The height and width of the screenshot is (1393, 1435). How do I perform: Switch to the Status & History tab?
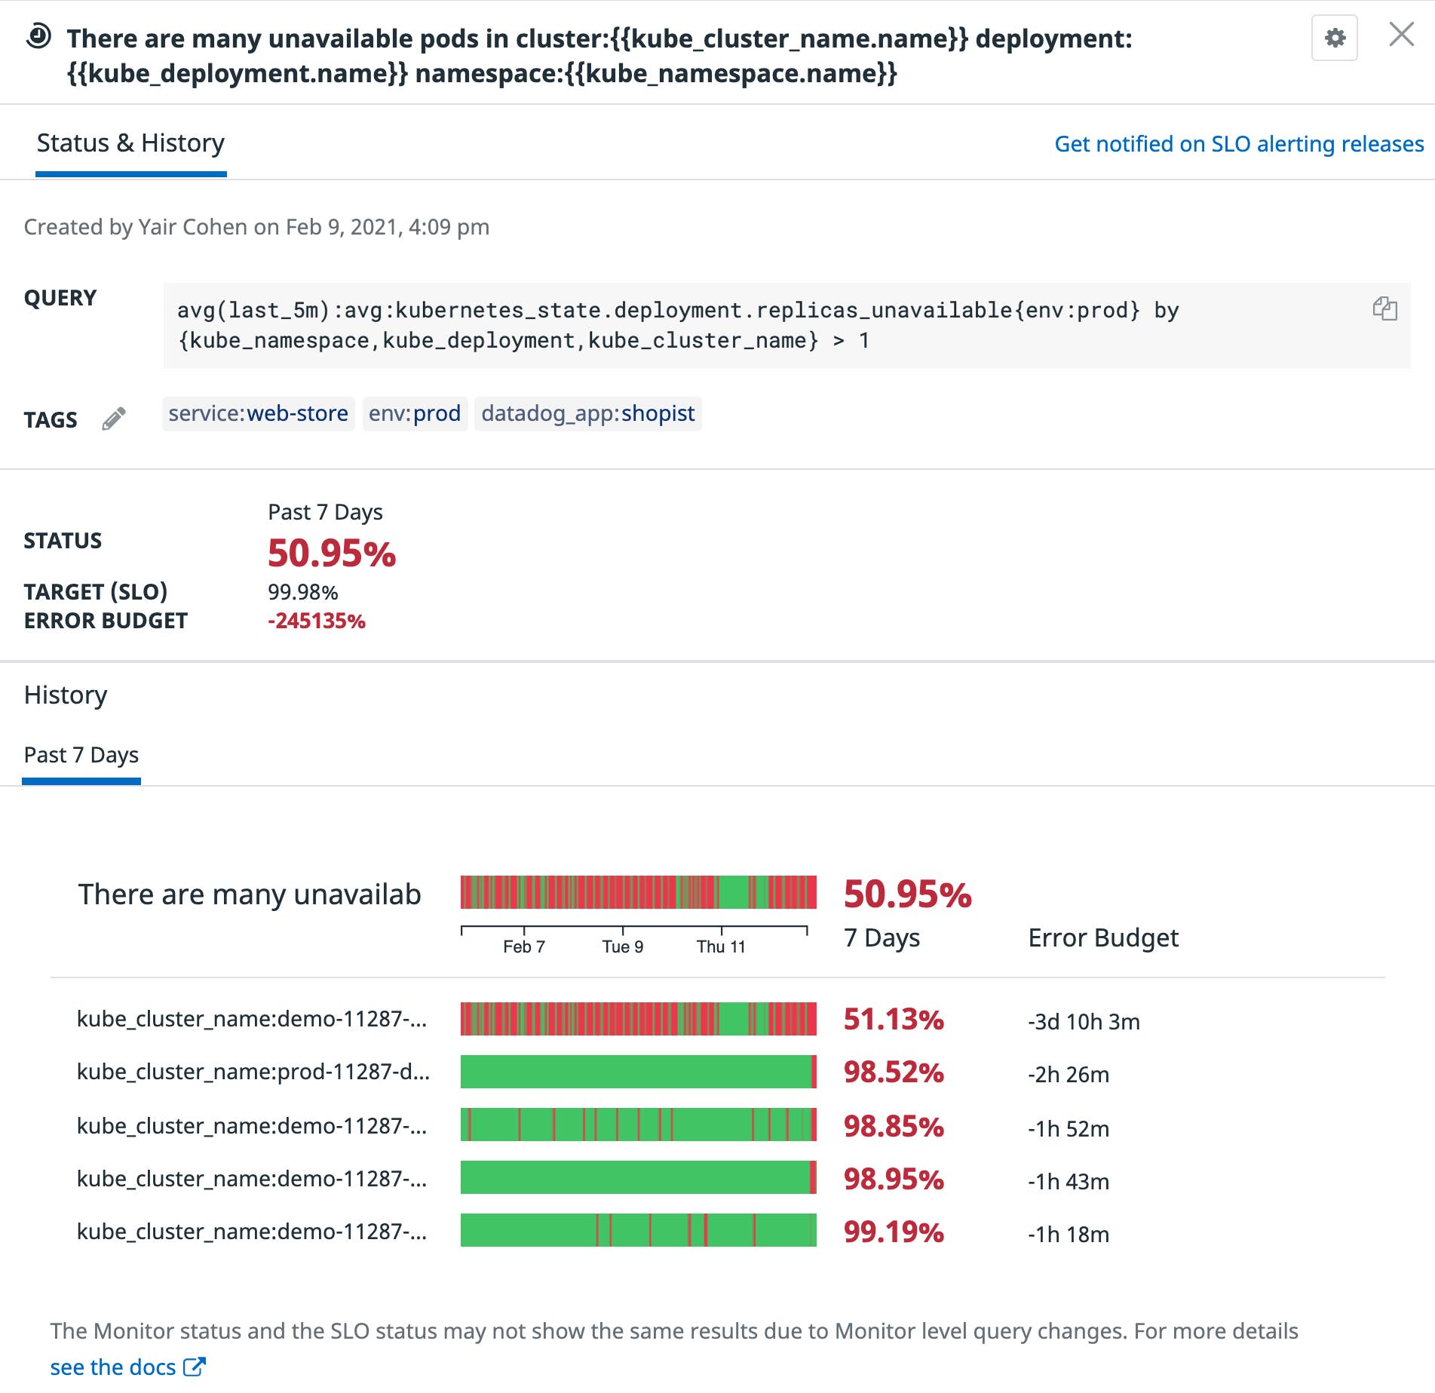point(130,143)
